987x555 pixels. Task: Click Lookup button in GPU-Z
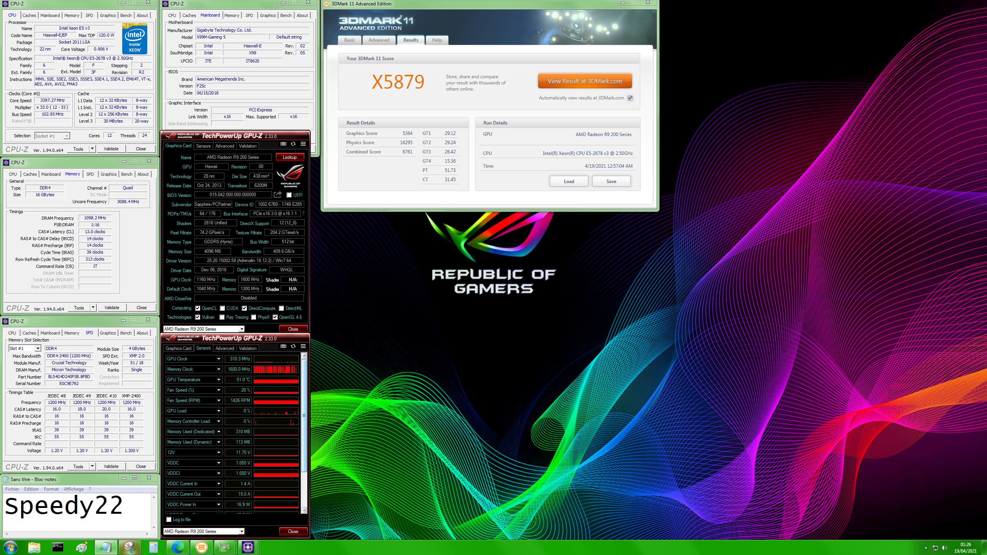[x=290, y=157]
